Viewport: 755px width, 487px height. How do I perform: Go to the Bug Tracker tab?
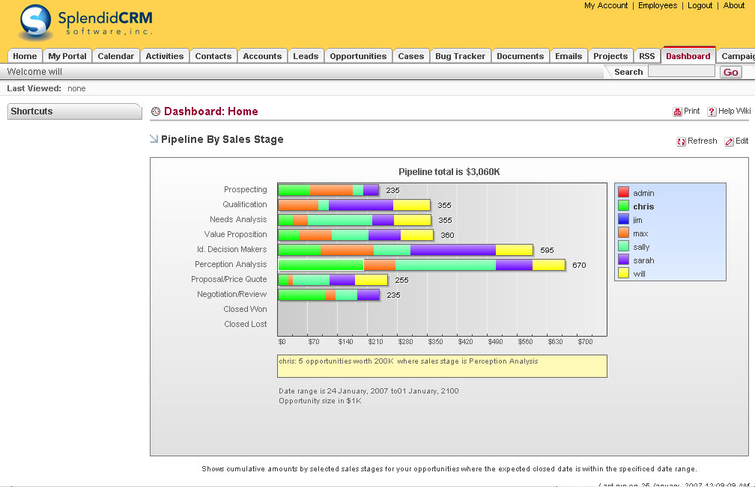[460, 56]
